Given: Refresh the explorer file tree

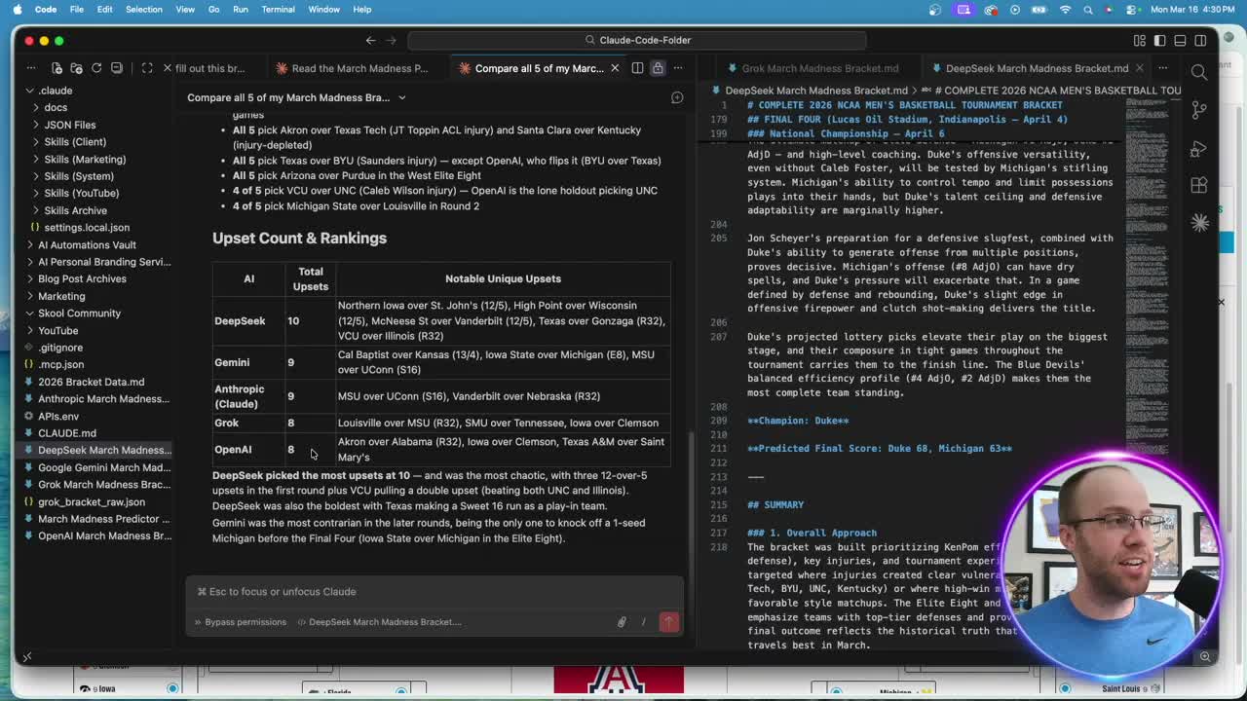Looking at the screenshot, I should click(96, 68).
